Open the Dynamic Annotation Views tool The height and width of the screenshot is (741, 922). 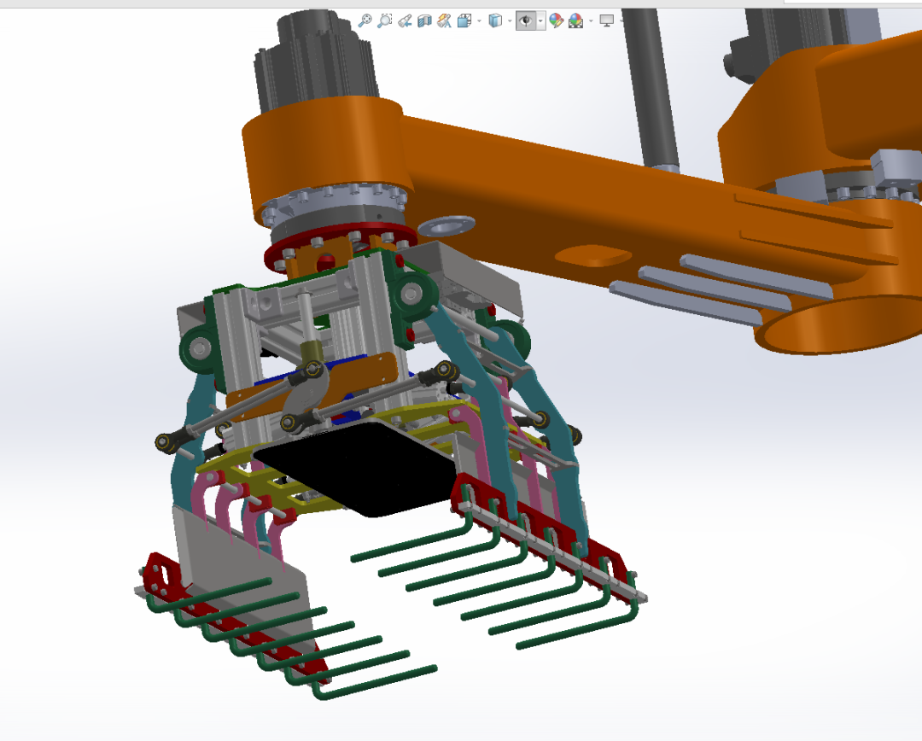coord(445,21)
